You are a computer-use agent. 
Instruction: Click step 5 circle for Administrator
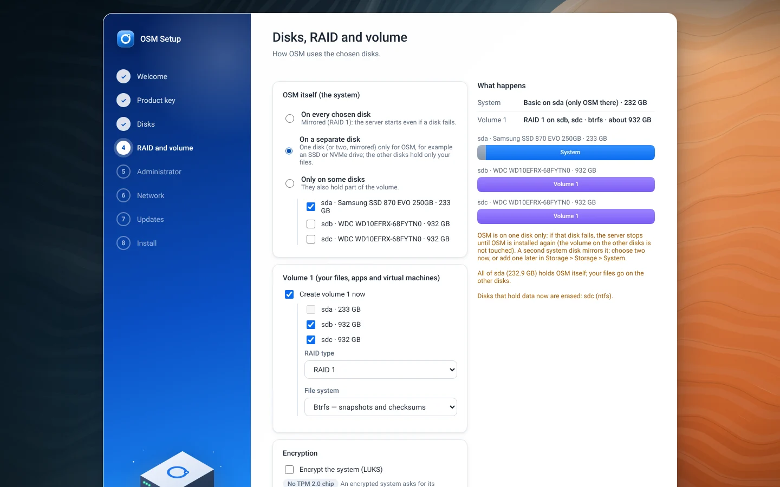pyautogui.click(x=123, y=172)
